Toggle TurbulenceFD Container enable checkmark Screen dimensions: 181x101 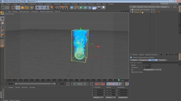(x=154, y=10)
